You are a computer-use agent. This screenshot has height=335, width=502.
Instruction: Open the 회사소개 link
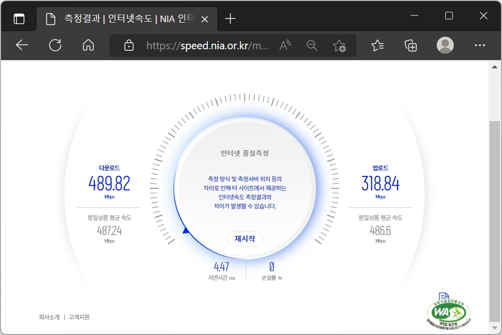[49, 317]
